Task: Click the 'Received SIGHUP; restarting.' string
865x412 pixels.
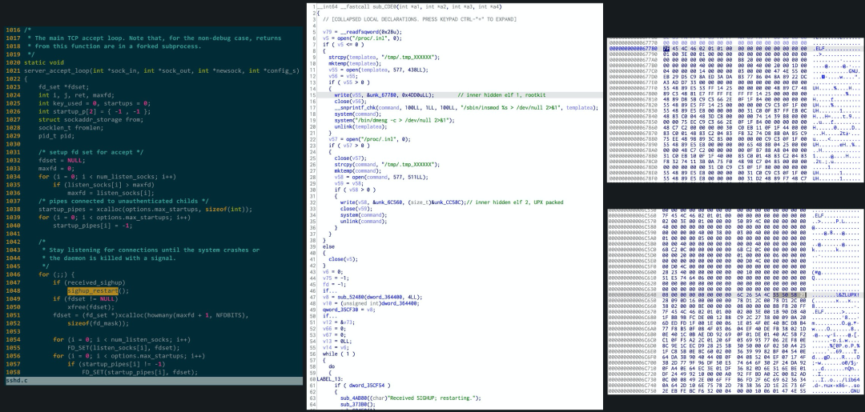Action: pyautogui.click(x=433, y=398)
